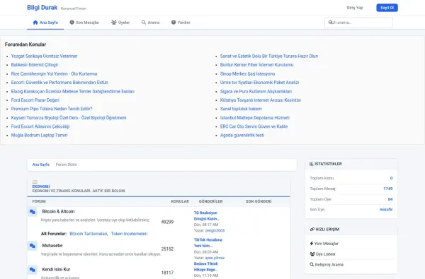The height and width of the screenshot is (279, 425).
Task: Open topic Kütahya Tavşanlı İnternet Arızası
Action: [x=261, y=100]
